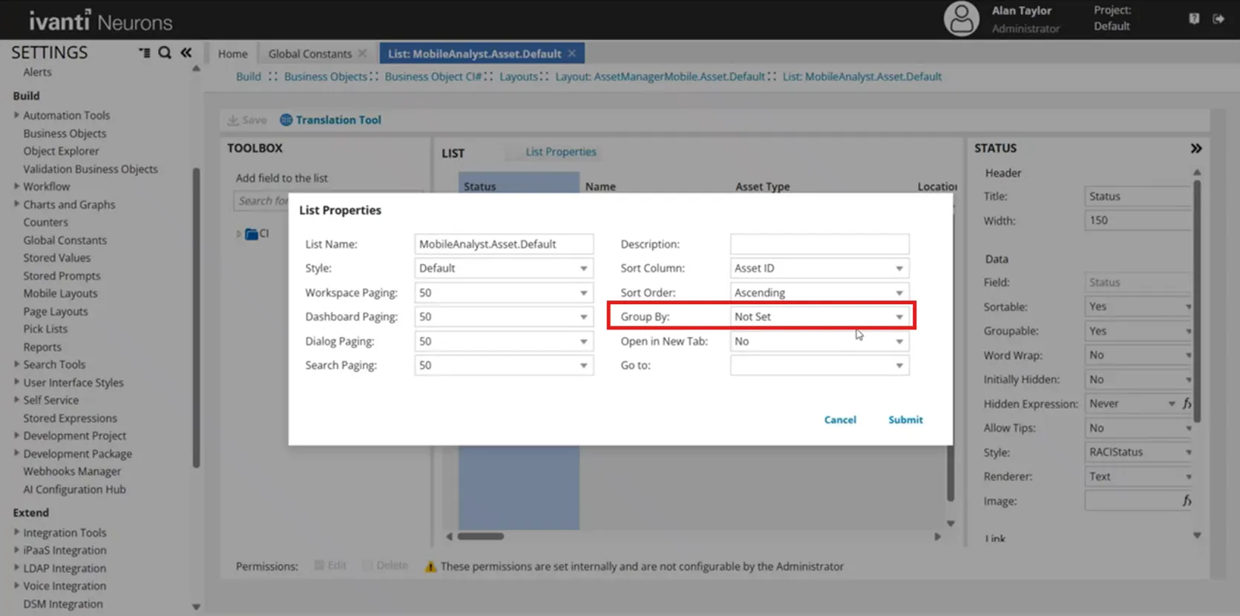Open the Workspace Paging dropdown
1240x616 pixels.
click(x=504, y=293)
